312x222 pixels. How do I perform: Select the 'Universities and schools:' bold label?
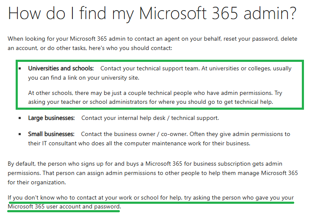61,69
